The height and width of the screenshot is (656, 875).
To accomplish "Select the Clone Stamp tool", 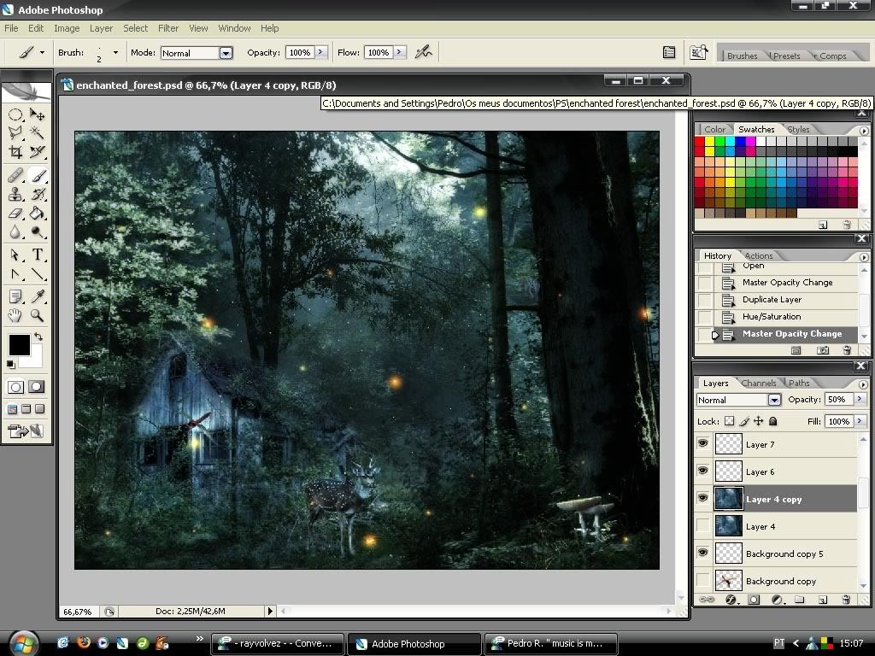I will [15, 194].
